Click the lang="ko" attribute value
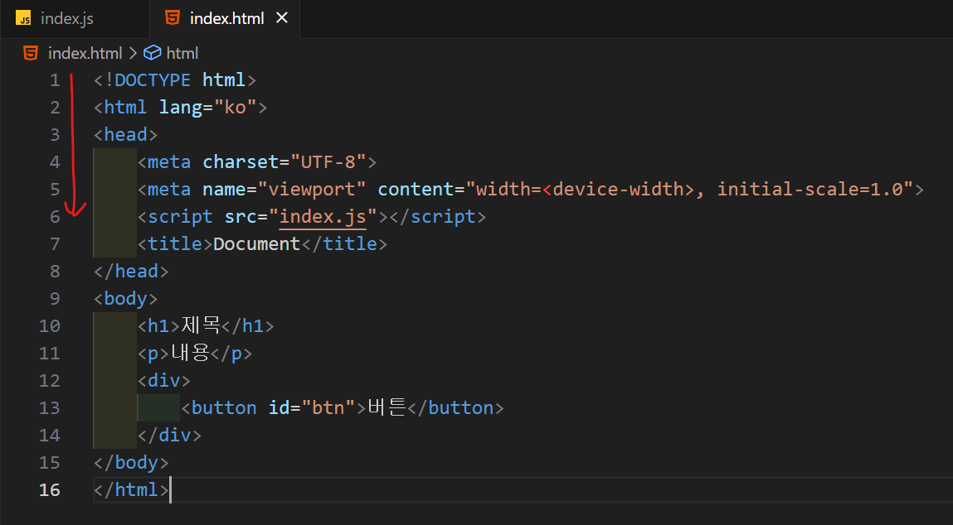The image size is (953, 525). [236, 108]
